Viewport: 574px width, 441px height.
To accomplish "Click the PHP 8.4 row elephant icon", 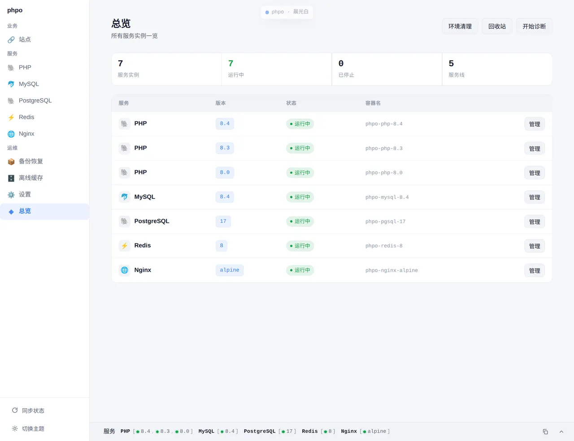I will coord(124,123).
